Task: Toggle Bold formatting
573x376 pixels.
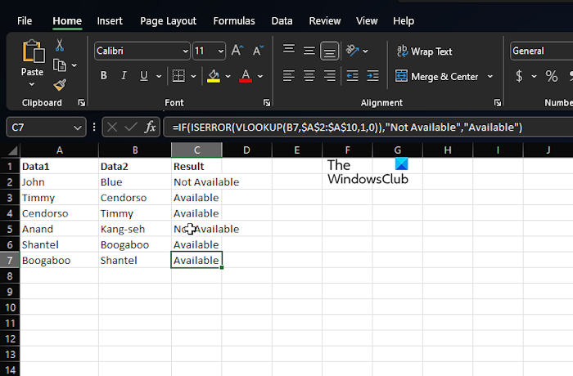Action: (x=103, y=76)
